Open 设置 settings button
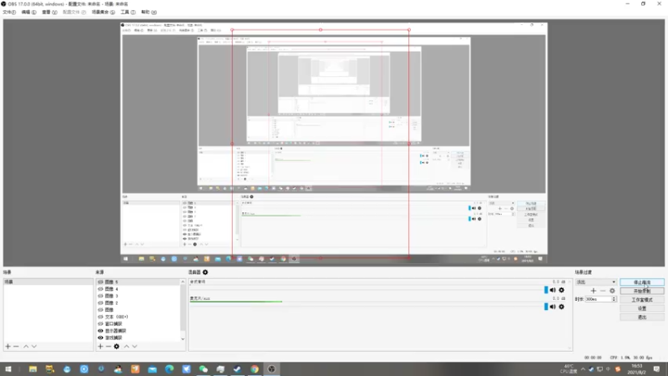668x376 pixels. (642, 308)
